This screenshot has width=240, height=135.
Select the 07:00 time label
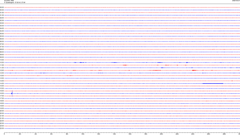2,44
